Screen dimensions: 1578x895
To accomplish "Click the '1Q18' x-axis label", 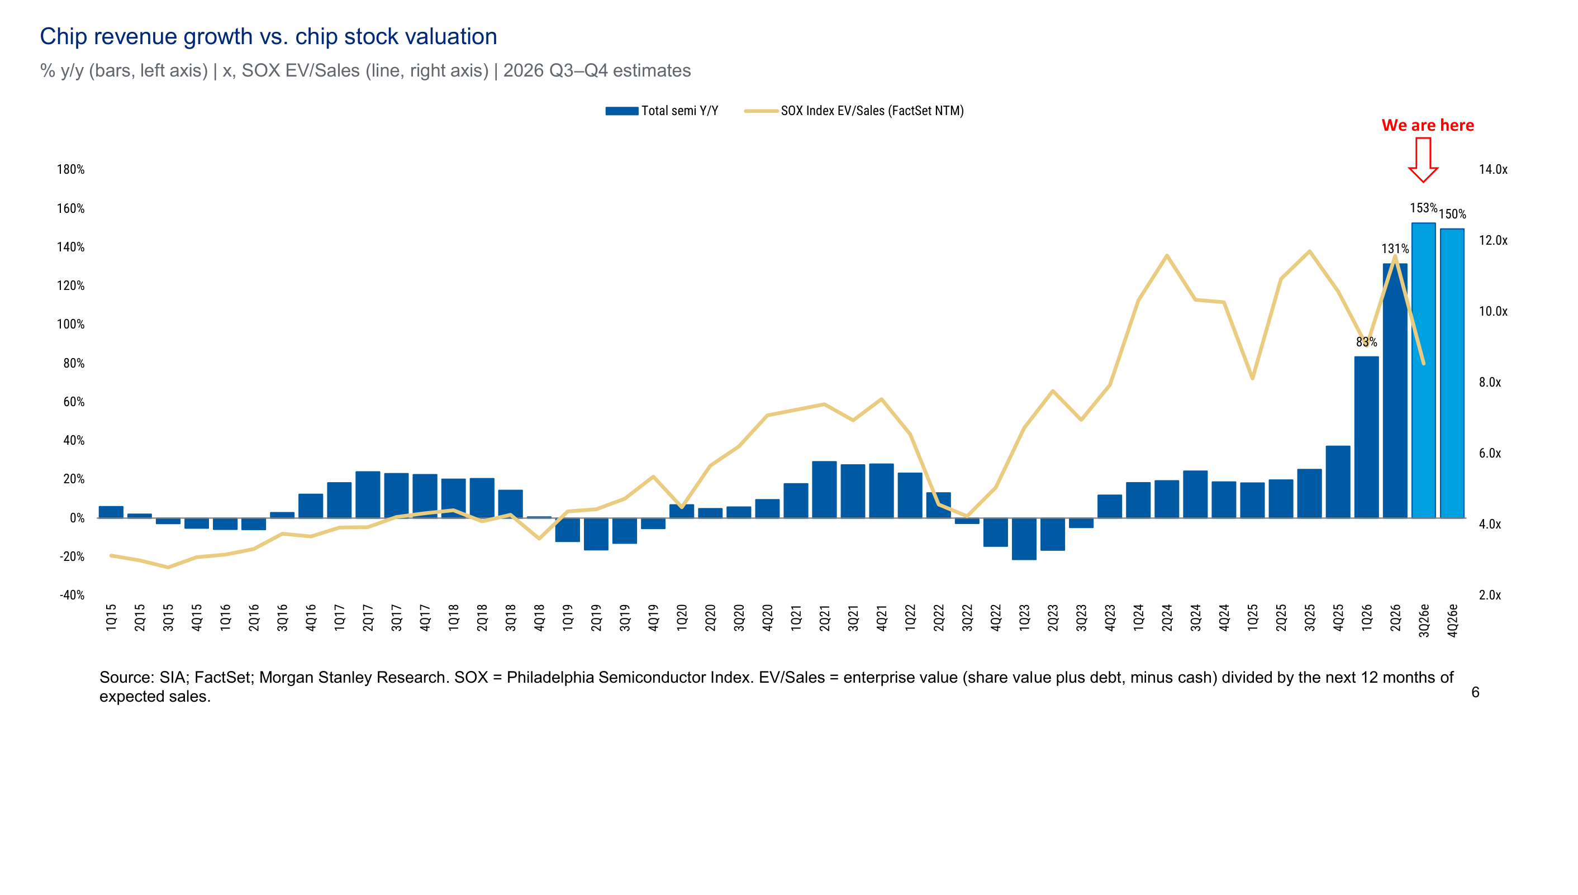I will click(x=454, y=617).
